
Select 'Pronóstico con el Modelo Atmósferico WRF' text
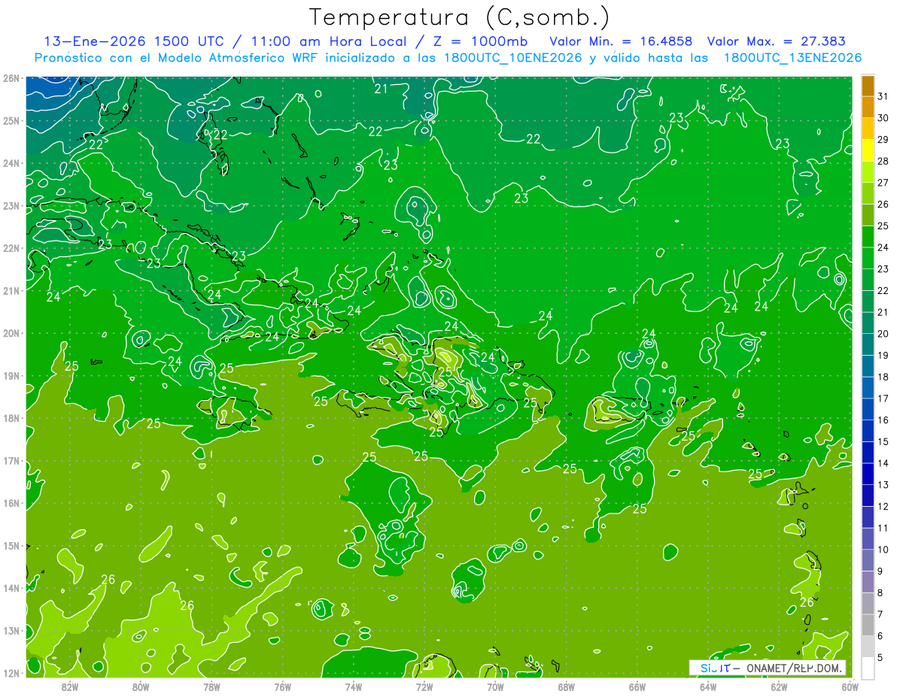[177, 58]
